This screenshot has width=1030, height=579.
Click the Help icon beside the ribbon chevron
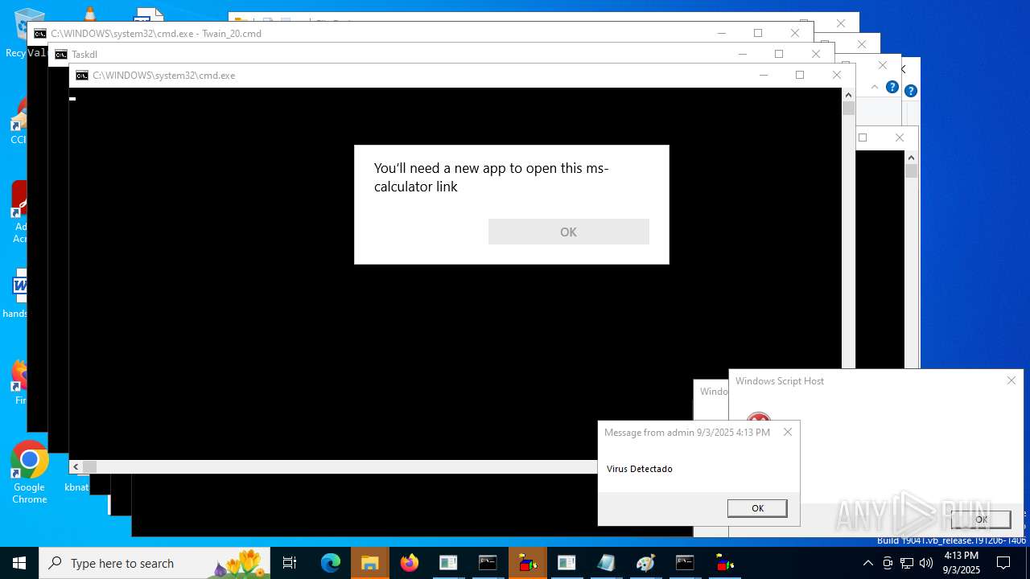892,87
